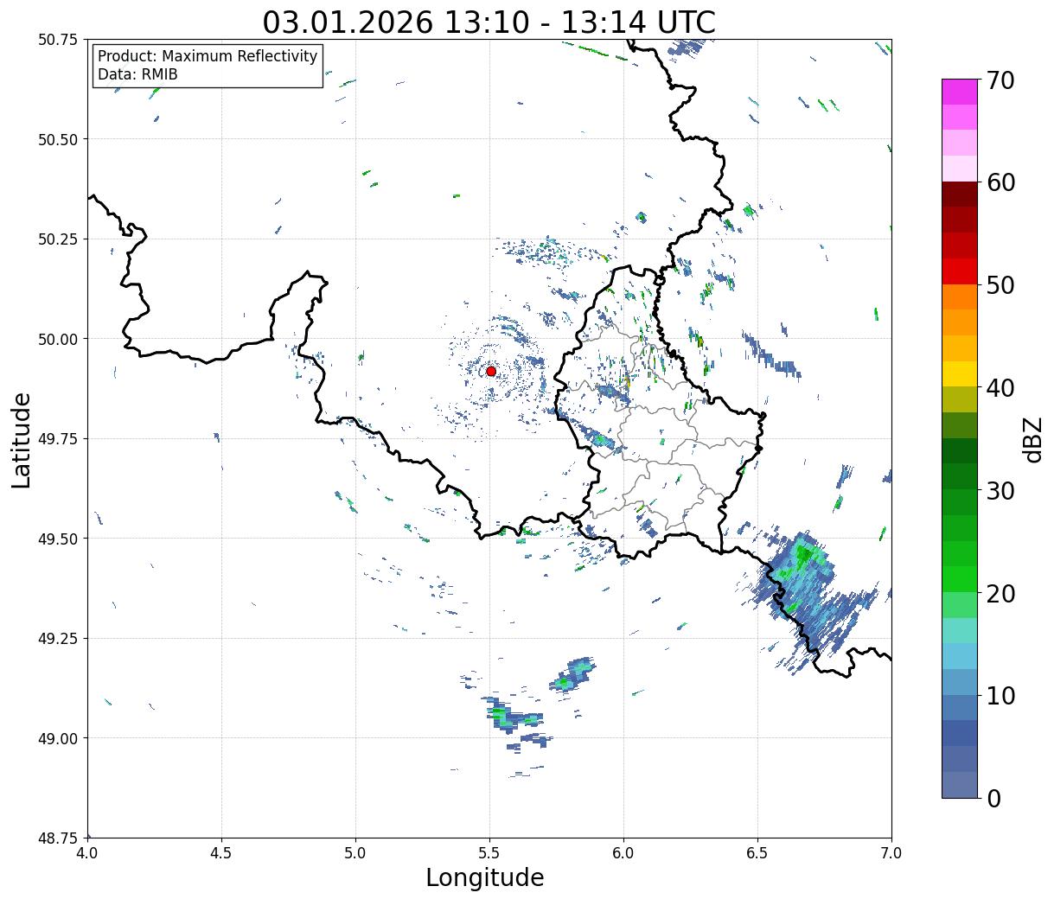Click the longitude tick label 4.0
The image size is (1054, 899).
(87, 852)
